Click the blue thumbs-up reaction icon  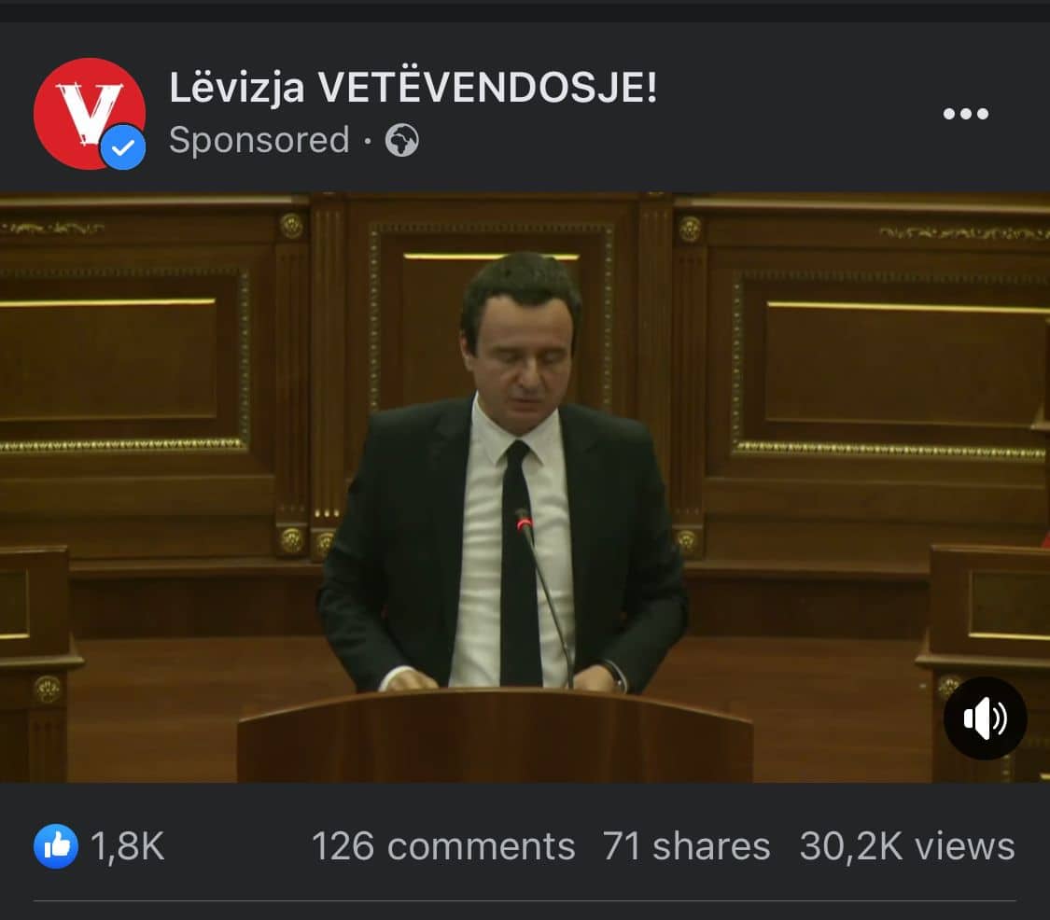coord(56,845)
